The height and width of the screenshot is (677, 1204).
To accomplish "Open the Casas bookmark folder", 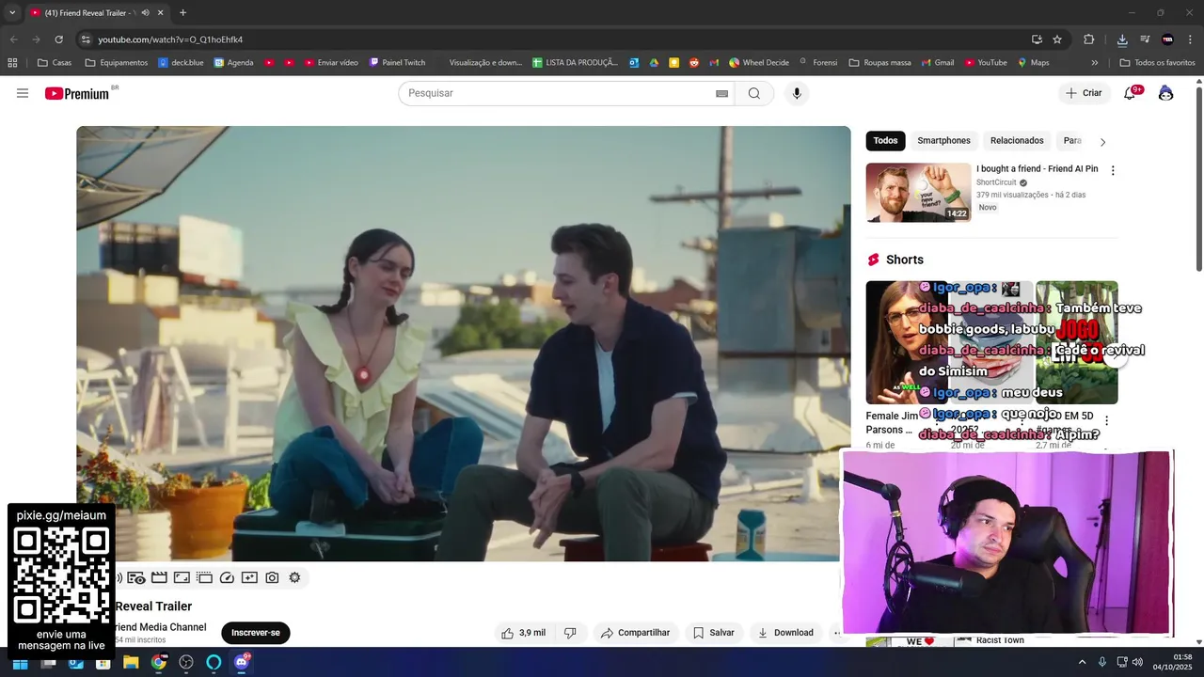I will point(55,63).
